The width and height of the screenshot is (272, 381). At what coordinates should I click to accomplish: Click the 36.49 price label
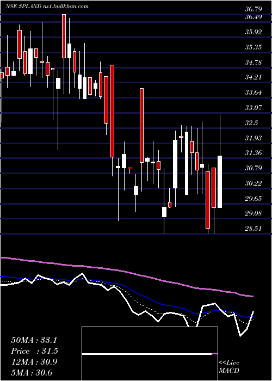point(254,17)
